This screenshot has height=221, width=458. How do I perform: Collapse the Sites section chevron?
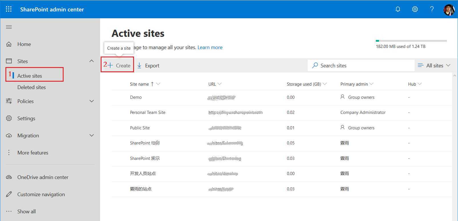tap(92, 61)
